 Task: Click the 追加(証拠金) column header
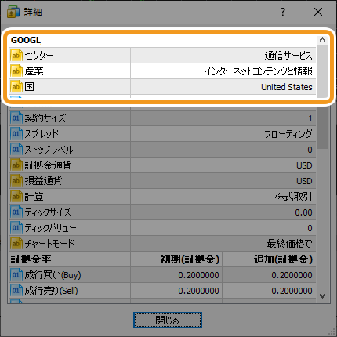[x=283, y=259]
